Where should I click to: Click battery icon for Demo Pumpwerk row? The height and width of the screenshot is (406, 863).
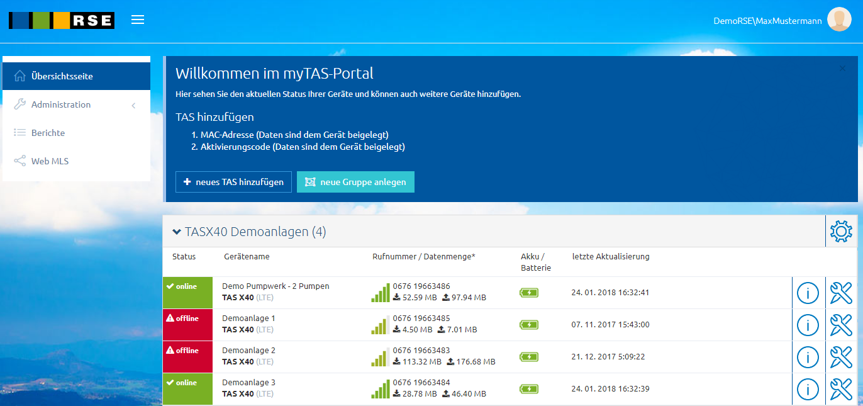pyautogui.click(x=529, y=292)
